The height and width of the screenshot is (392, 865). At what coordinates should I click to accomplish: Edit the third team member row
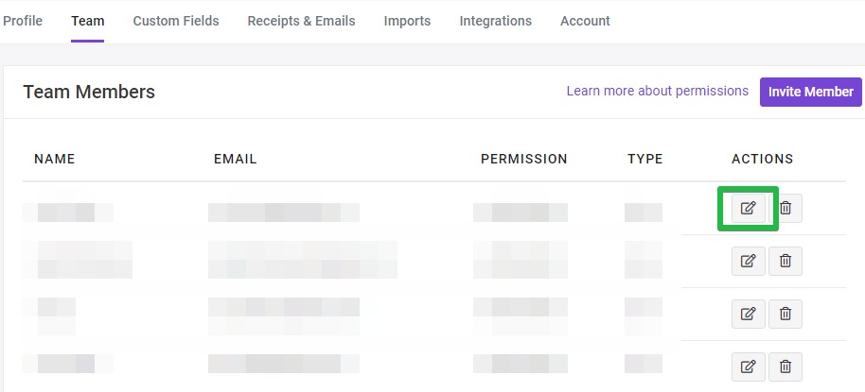748,314
